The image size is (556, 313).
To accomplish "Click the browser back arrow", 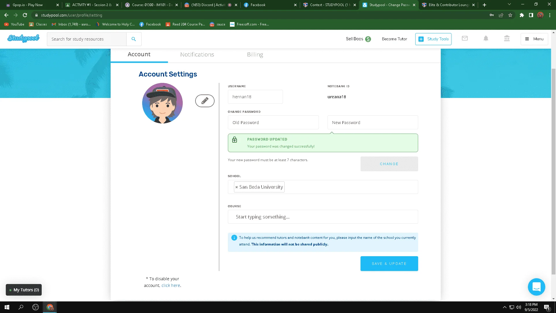I will tap(6, 15).
